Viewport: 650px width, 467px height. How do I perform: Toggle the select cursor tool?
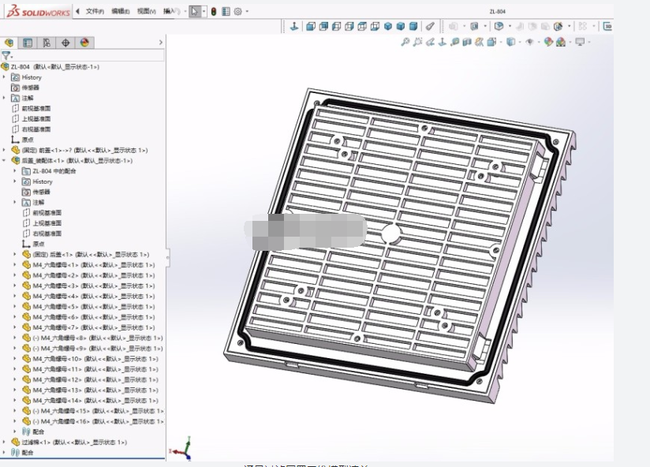(x=195, y=12)
